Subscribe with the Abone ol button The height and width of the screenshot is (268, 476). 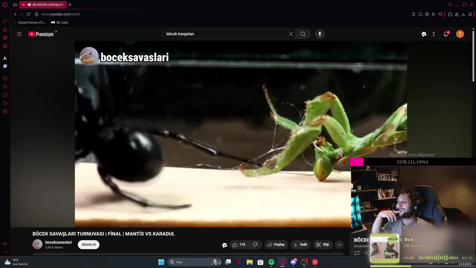89,245
